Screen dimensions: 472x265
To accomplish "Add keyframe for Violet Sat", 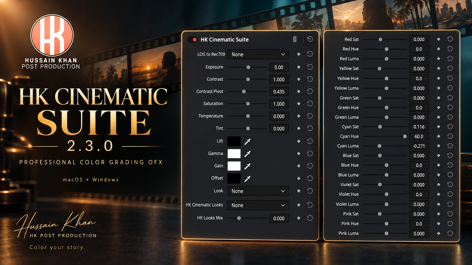I will pyautogui.click(x=438, y=185).
